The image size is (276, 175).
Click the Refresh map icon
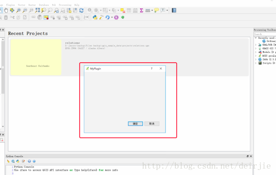tap(81, 11)
